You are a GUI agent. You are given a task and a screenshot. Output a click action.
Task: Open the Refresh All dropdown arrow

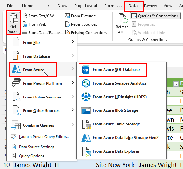(x=125, y=32)
